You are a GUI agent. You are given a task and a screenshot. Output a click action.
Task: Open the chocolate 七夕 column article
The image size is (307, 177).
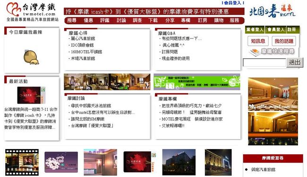coord(191,106)
